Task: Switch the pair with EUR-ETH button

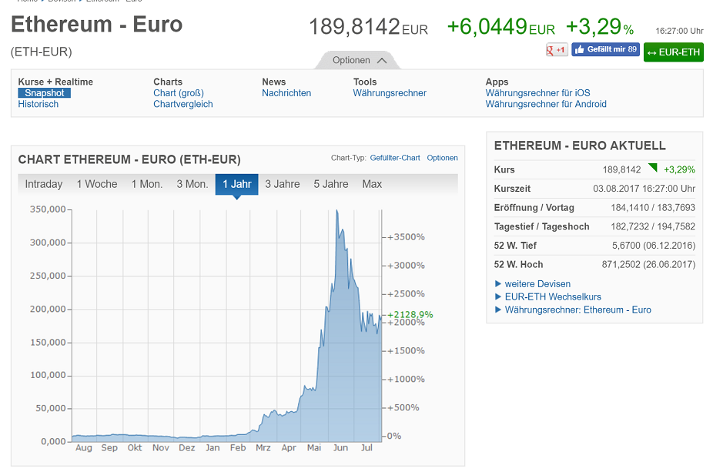Action: (674, 52)
